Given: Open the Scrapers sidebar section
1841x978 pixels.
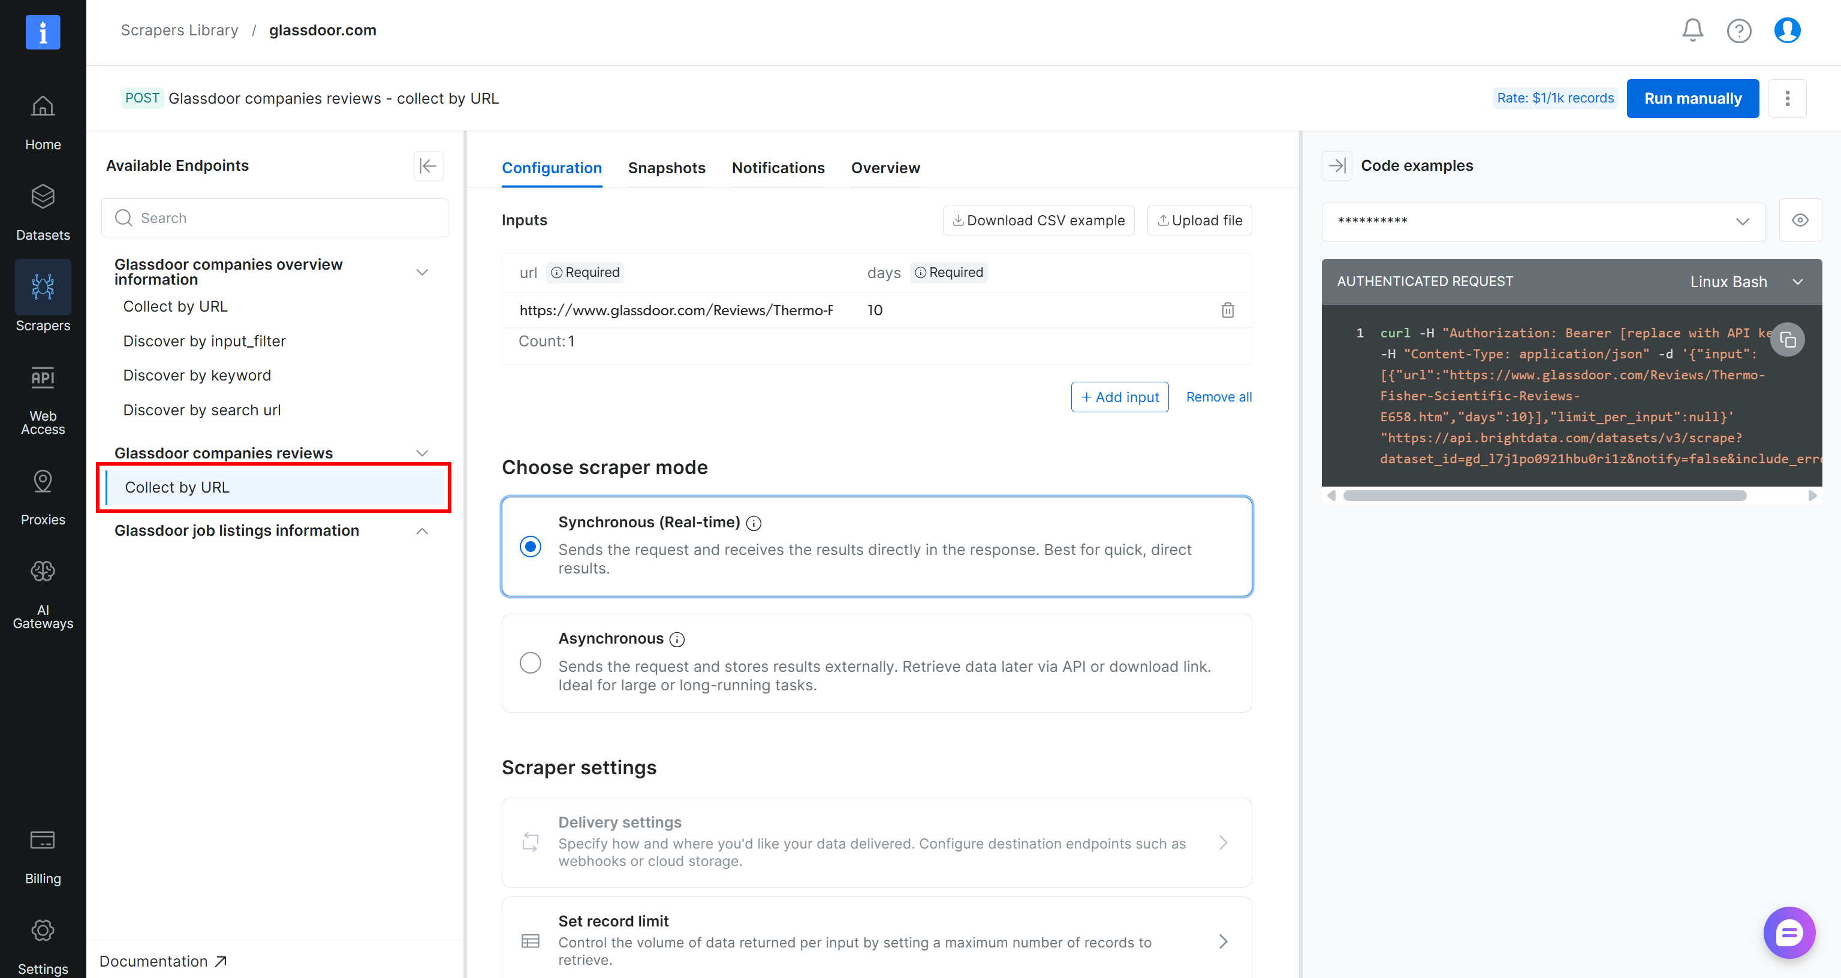Looking at the screenshot, I should tap(43, 297).
